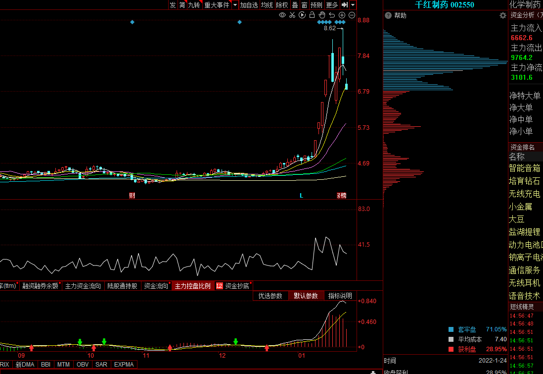Image resolution: width=543 pixels, height=374 pixels.
Task: Select the MTM indicator tab
Action: coord(63,365)
